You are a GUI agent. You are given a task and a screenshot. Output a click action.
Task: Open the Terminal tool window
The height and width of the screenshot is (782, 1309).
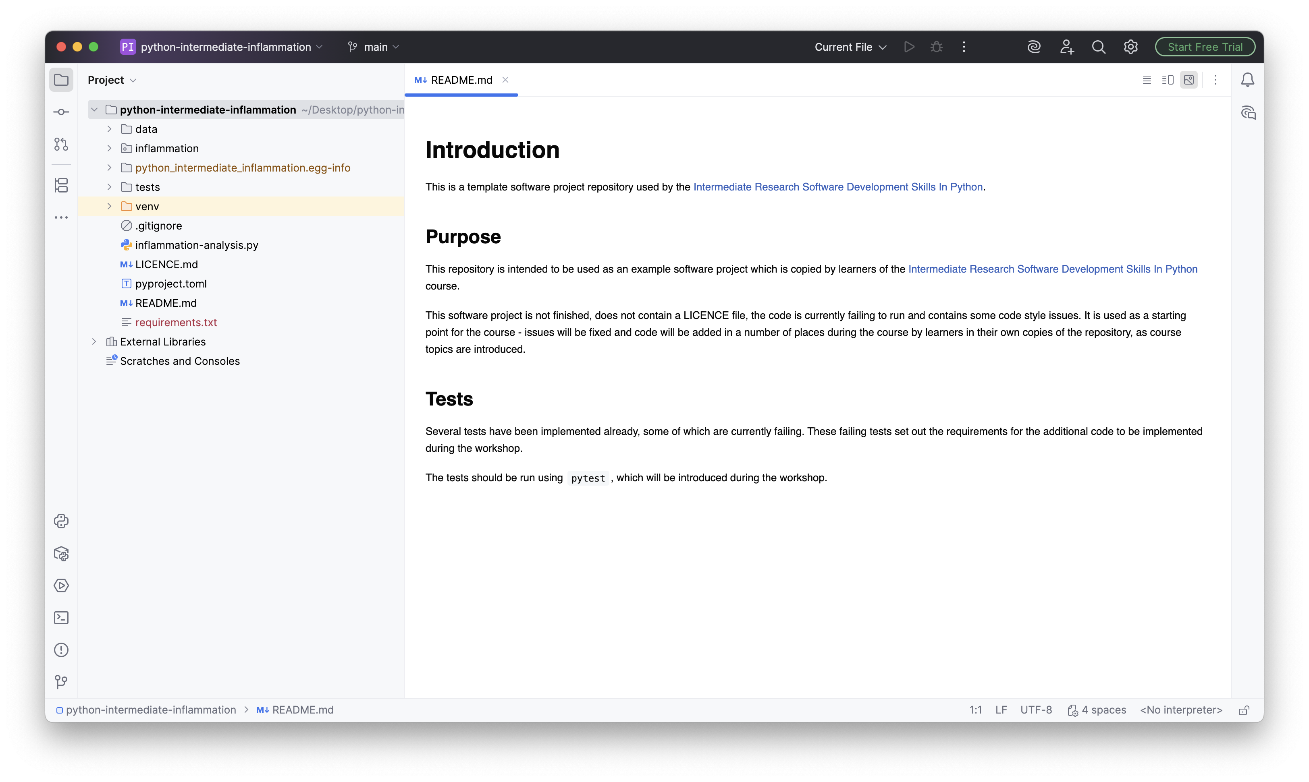(61, 617)
